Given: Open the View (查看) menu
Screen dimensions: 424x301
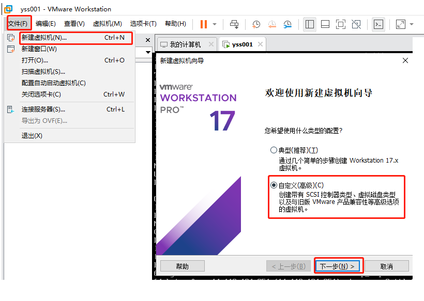Looking at the screenshot, I should click(x=74, y=24).
